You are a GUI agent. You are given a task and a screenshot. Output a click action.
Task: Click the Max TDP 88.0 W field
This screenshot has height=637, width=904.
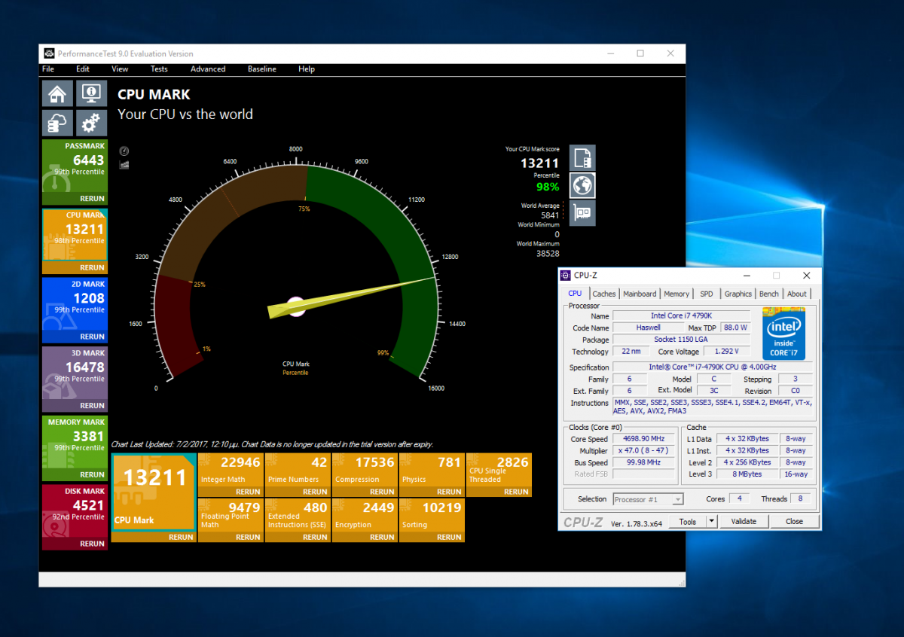point(734,328)
